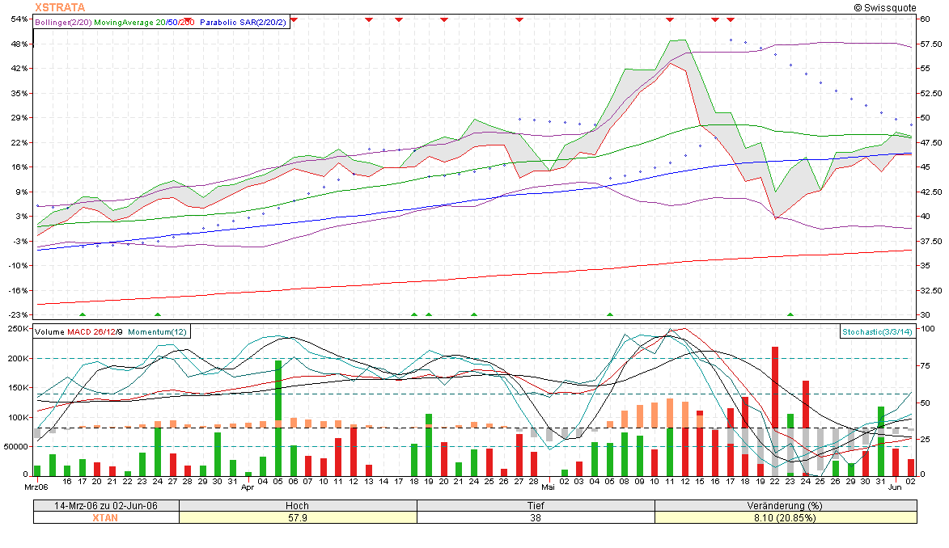This screenshot has height=548, width=949.
Task: Click the red triangle marker above 11 May
Action: click(x=670, y=20)
